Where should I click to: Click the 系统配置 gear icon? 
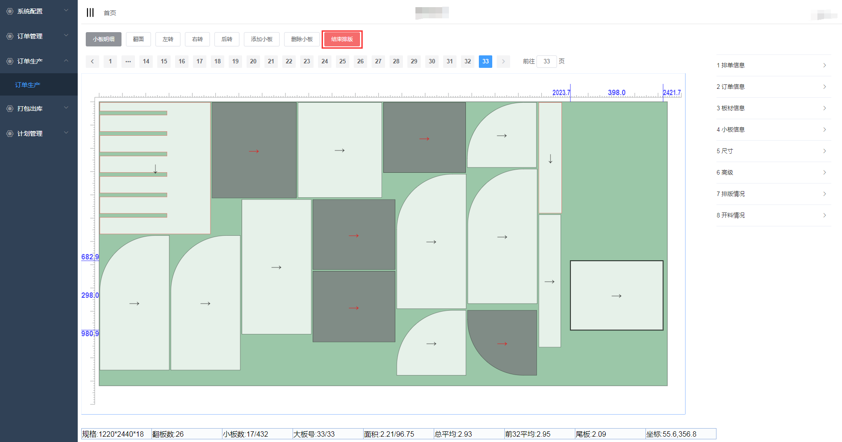tap(10, 11)
